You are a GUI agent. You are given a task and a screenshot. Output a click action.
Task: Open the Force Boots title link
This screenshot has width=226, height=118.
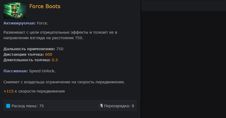tap(45, 6)
